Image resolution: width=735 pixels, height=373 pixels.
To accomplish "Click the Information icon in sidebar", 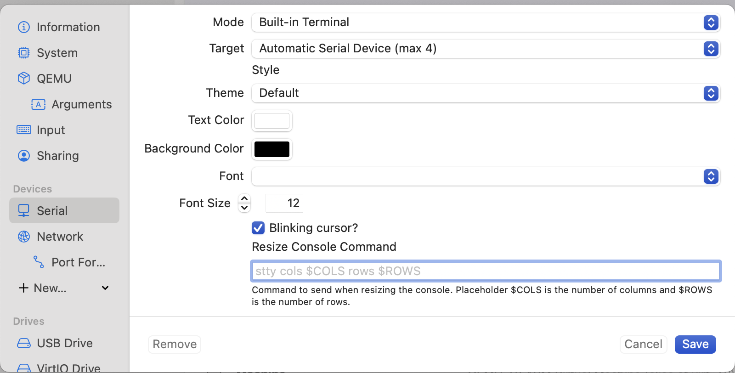I will coord(24,27).
